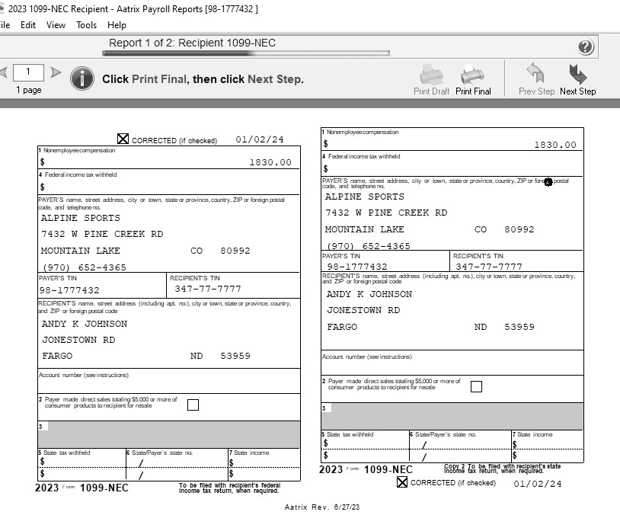Viewport: 620px width, 515px height.
Task: Click payer ZIP 80992 on Copy 2
Action: click(519, 229)
